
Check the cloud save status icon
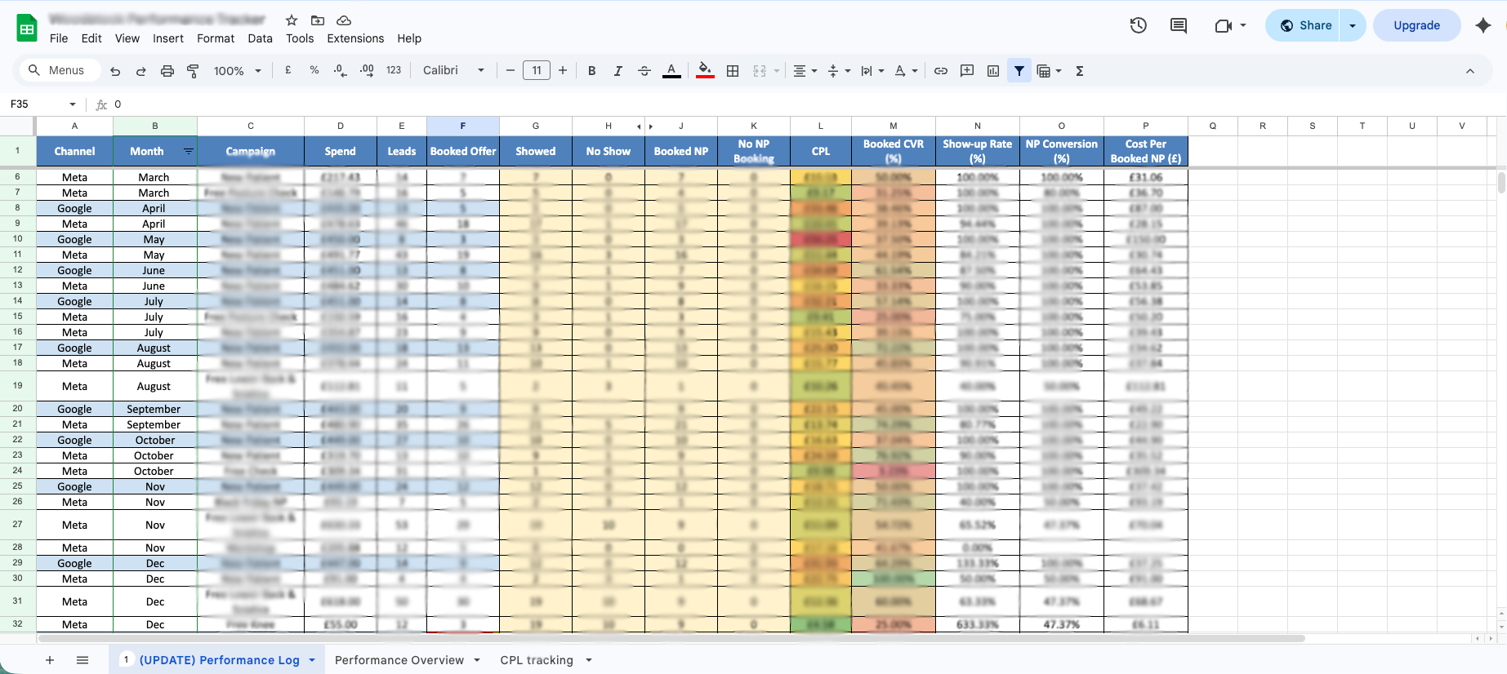344,20
